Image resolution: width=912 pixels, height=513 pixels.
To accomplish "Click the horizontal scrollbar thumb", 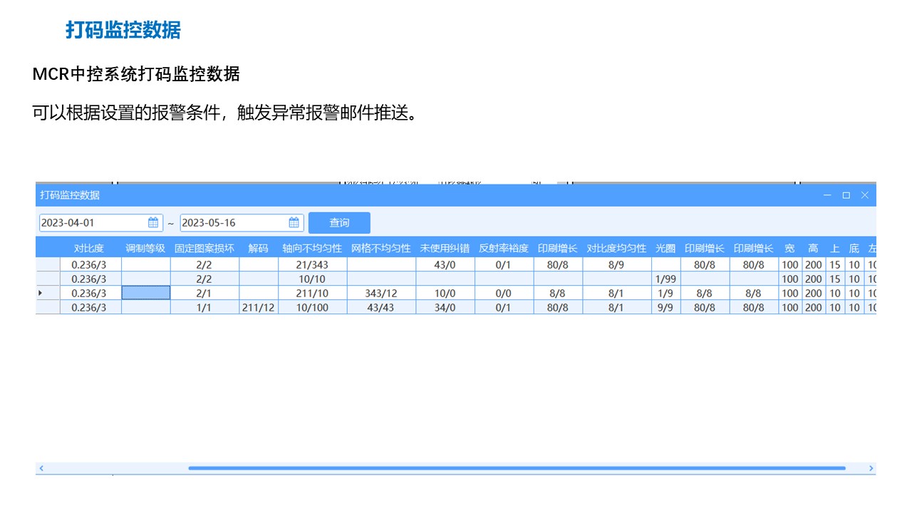I will click(517, 468).
